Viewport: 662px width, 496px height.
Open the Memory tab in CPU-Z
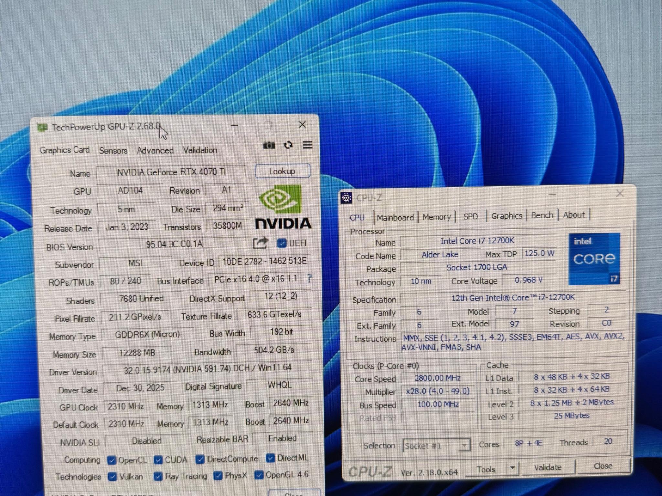(436, 217)
